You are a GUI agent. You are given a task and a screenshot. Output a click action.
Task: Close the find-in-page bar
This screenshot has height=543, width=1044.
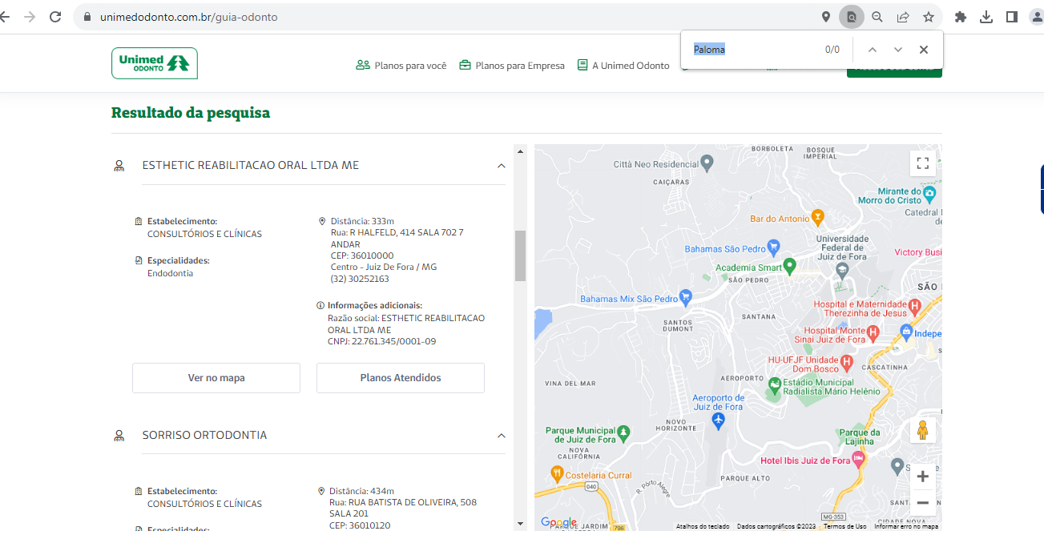pos(923,50)
